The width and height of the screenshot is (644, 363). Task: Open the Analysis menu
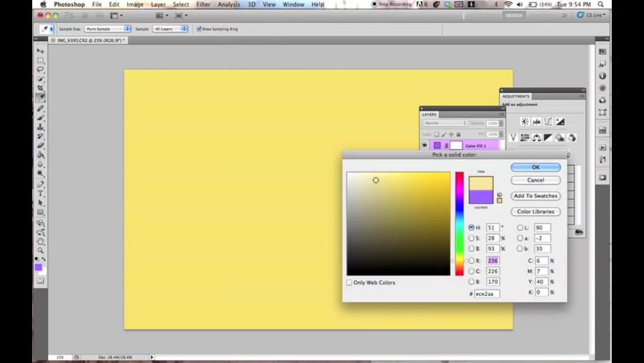pyautogui.click(x=229, y=4)
